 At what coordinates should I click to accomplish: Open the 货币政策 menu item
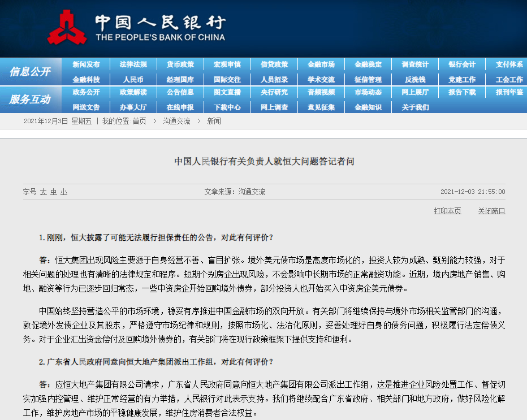tap(180, 64)
